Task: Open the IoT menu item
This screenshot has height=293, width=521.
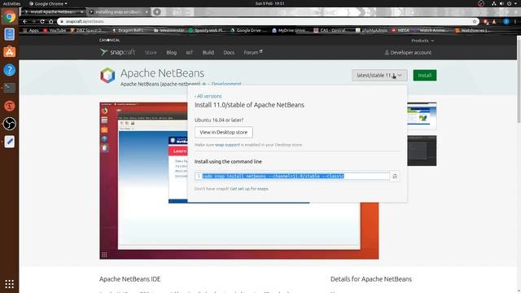Action: point(190,52)
